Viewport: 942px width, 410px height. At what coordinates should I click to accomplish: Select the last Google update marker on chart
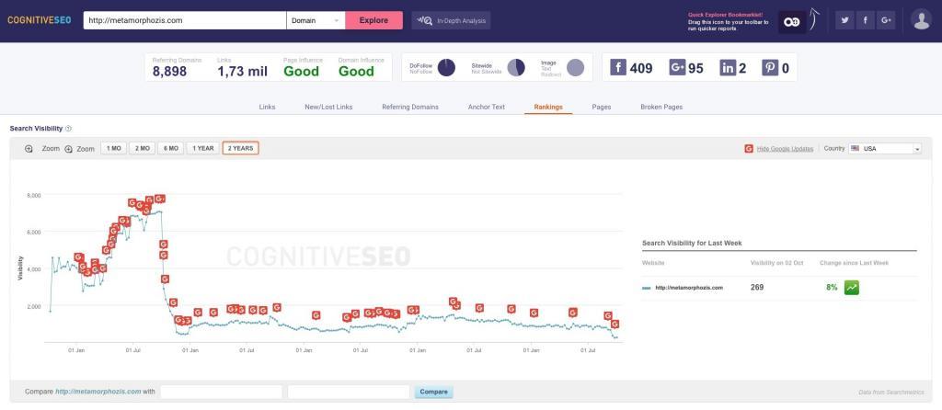(x=615, y=325)
